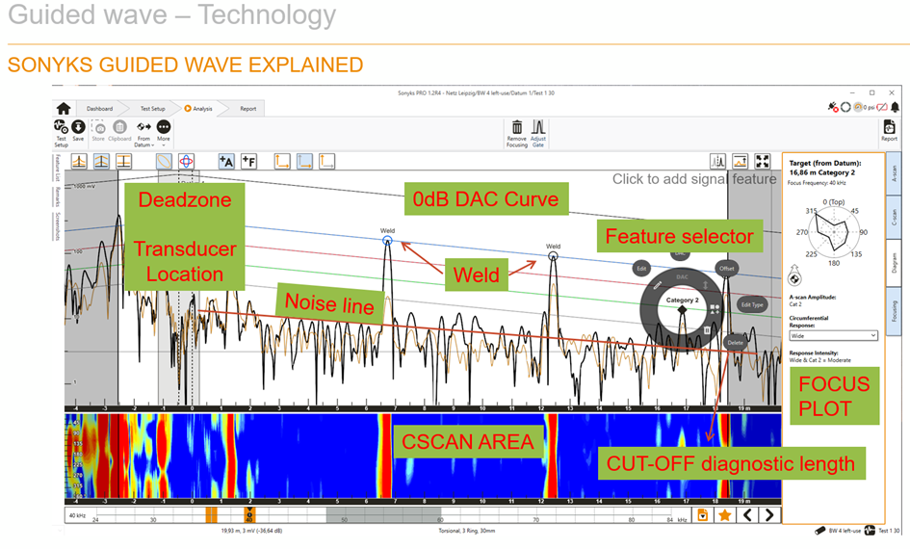Go to next frequency with right chevron

point(769,514)
